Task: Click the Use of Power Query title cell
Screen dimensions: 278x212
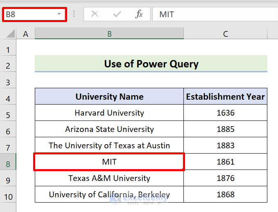Action: coord(151,64)
